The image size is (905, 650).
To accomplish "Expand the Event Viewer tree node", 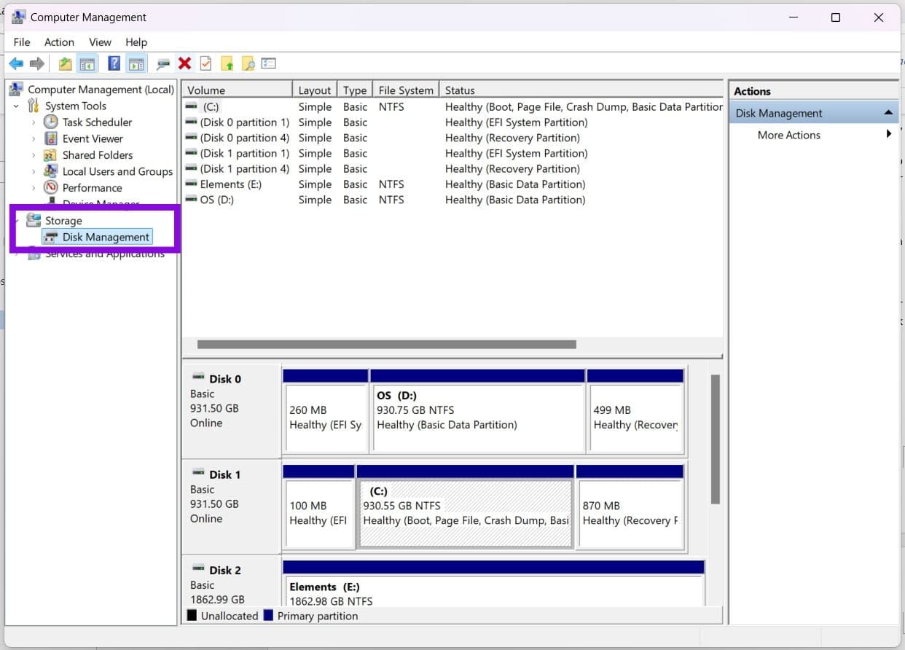I will [34, 138].
